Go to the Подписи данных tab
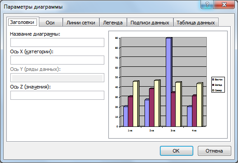Screen dimensions: 238x163 tap(150, 23)
